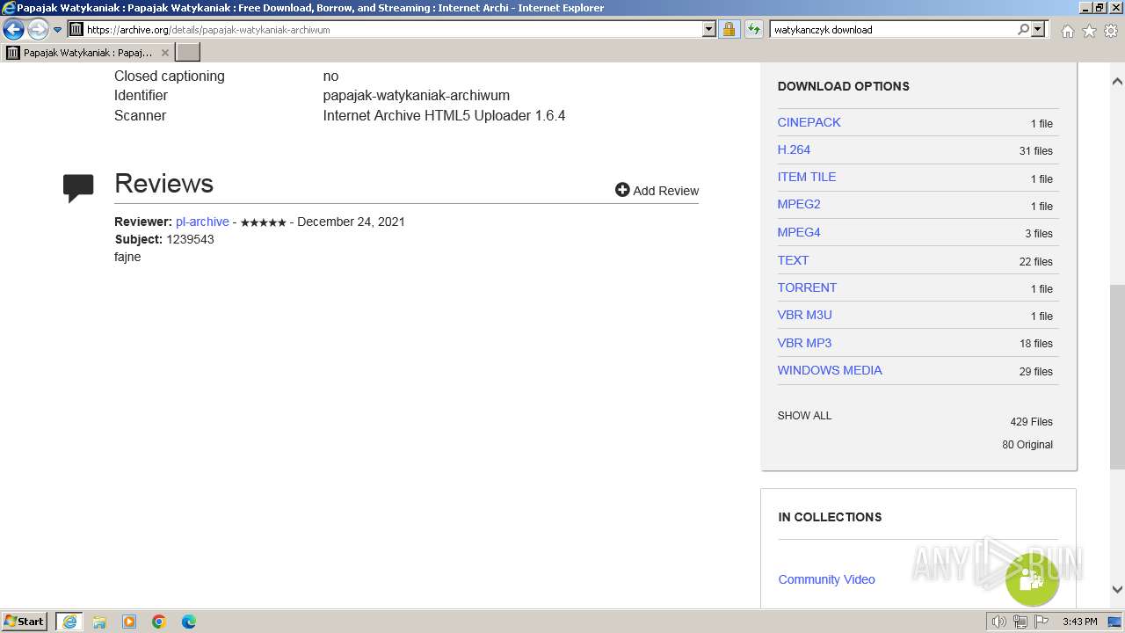Open MPEG2 download option
The height and width of the screenshot is (633, 1125).
[x=798, y=204]
